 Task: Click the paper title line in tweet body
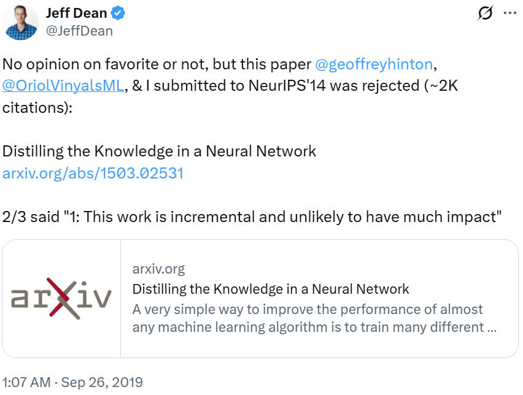click(x=159, y=151)
